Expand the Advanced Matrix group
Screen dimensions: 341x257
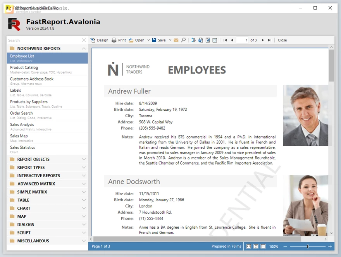[84, 184]
